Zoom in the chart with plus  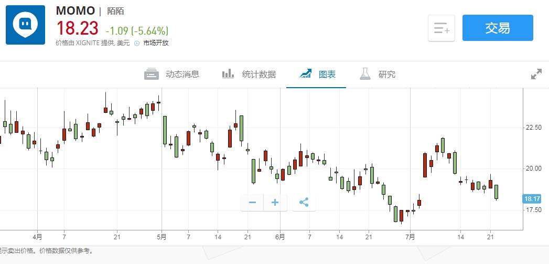[275, 202]
